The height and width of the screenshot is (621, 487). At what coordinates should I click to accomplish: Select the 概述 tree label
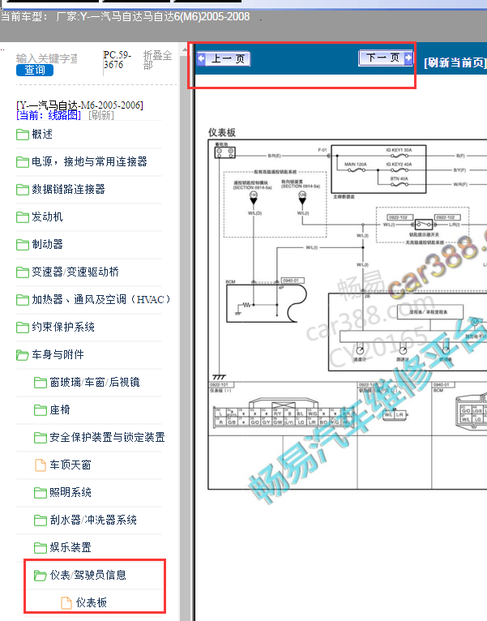pos(42,135)
